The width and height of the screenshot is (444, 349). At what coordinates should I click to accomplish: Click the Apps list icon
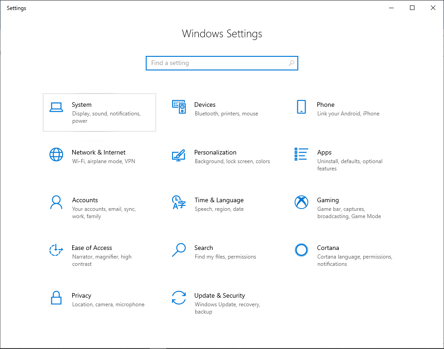[x=301, y=154]
